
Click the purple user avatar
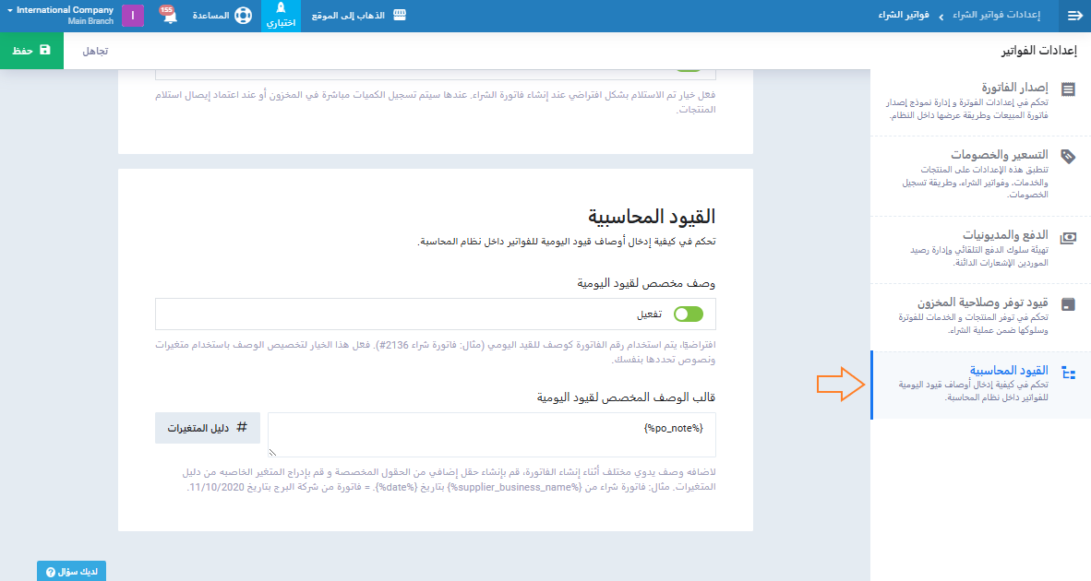(x=133, y=16)
